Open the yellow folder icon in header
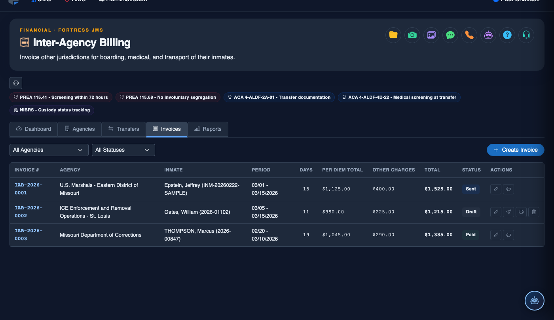The width and height of the screenshot is (554, 320). pyautogui.click(x=393, y=35)
